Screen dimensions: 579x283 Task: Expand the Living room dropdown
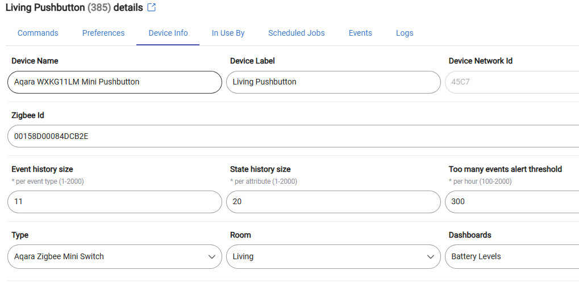tap(334, 256)
